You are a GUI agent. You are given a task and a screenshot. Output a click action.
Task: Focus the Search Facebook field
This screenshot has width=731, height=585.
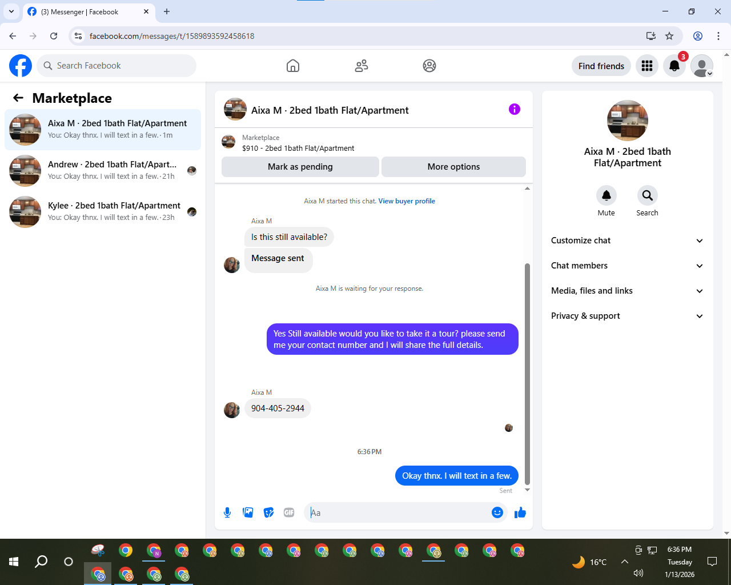coord(117,66)
